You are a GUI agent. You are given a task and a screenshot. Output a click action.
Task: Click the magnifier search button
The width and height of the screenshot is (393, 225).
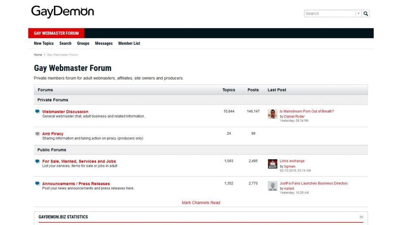coord(366,13)
